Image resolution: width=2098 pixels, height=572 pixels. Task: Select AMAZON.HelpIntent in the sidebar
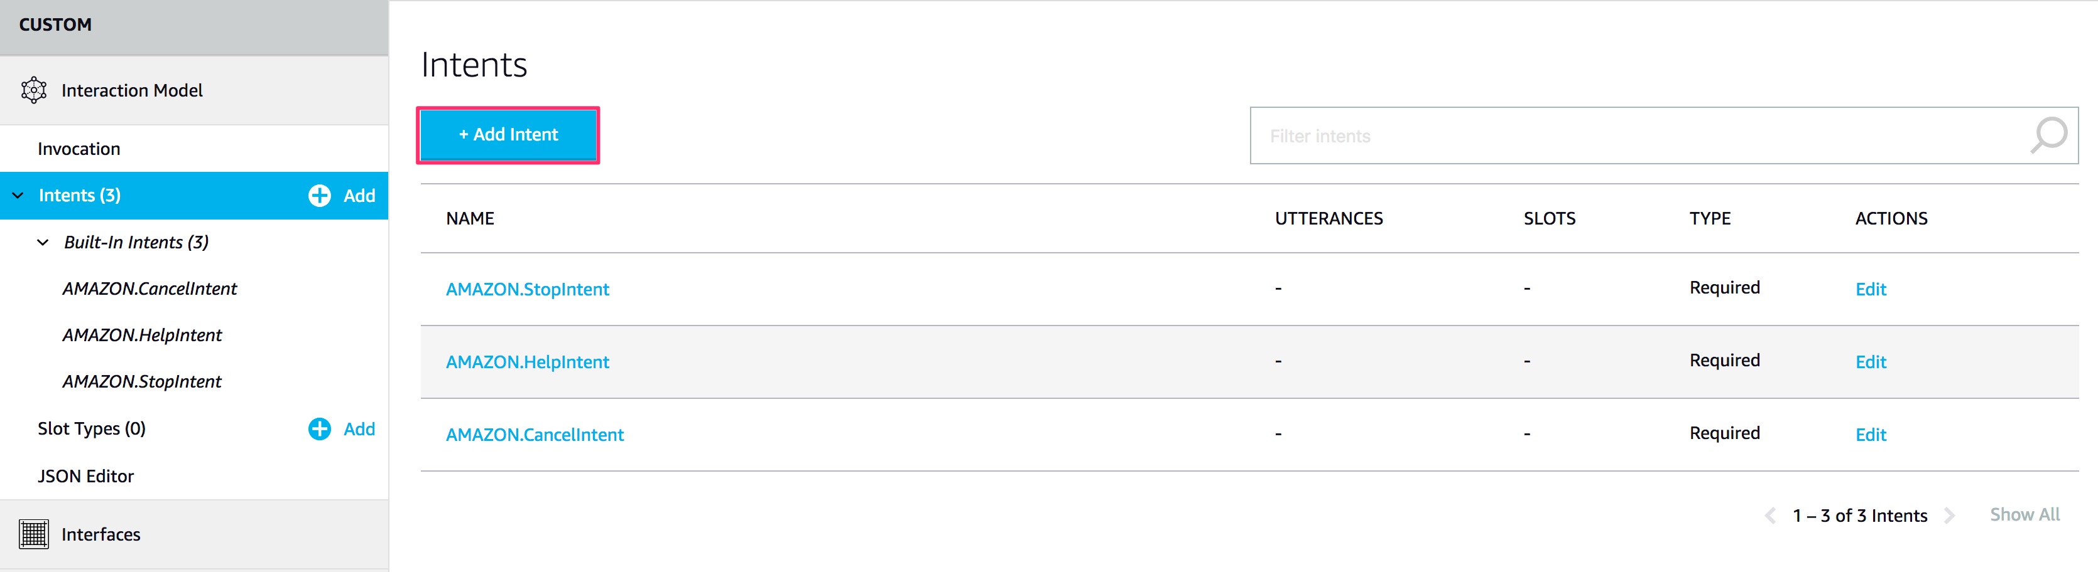142,335
